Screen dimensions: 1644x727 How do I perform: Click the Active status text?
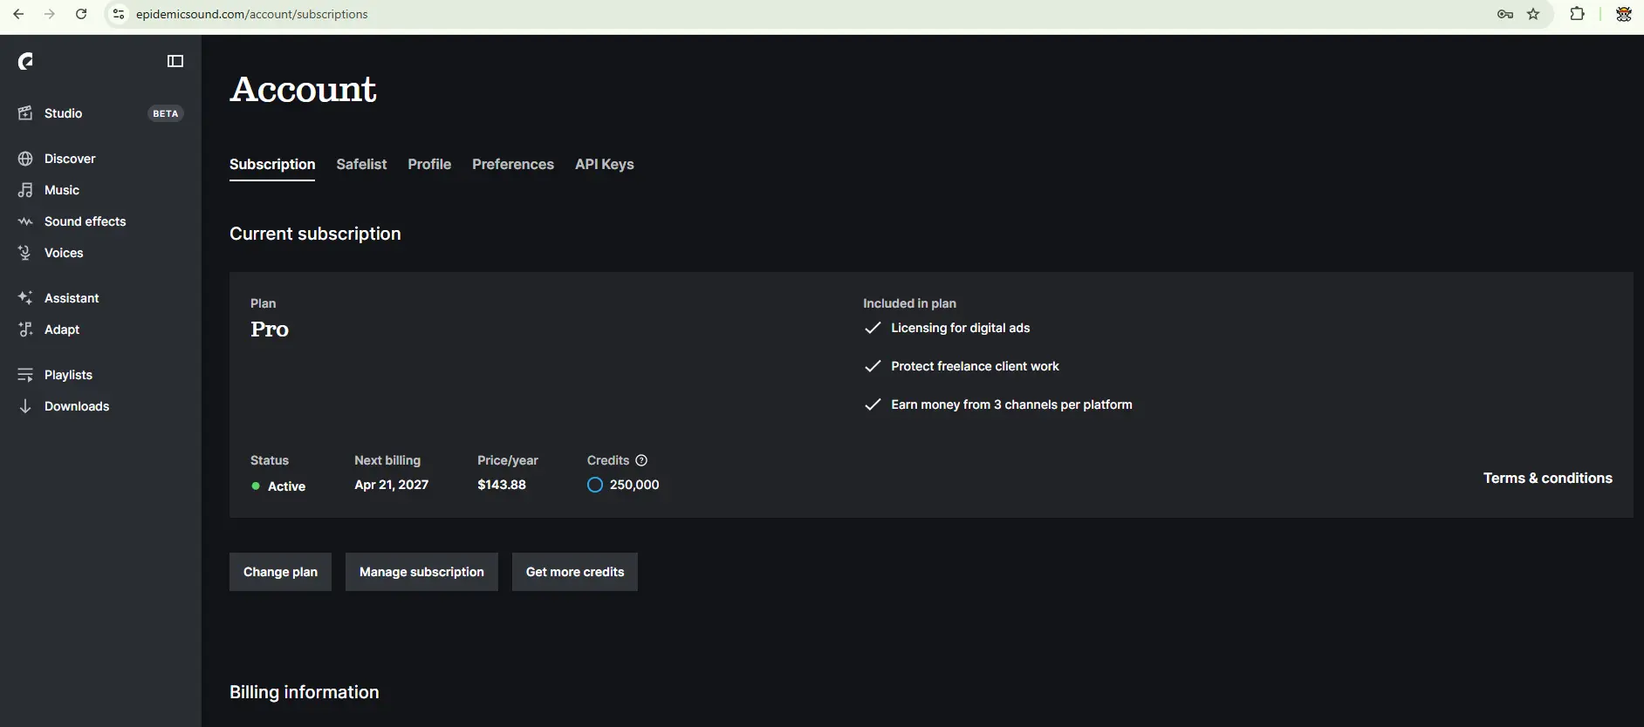[286, 486]
